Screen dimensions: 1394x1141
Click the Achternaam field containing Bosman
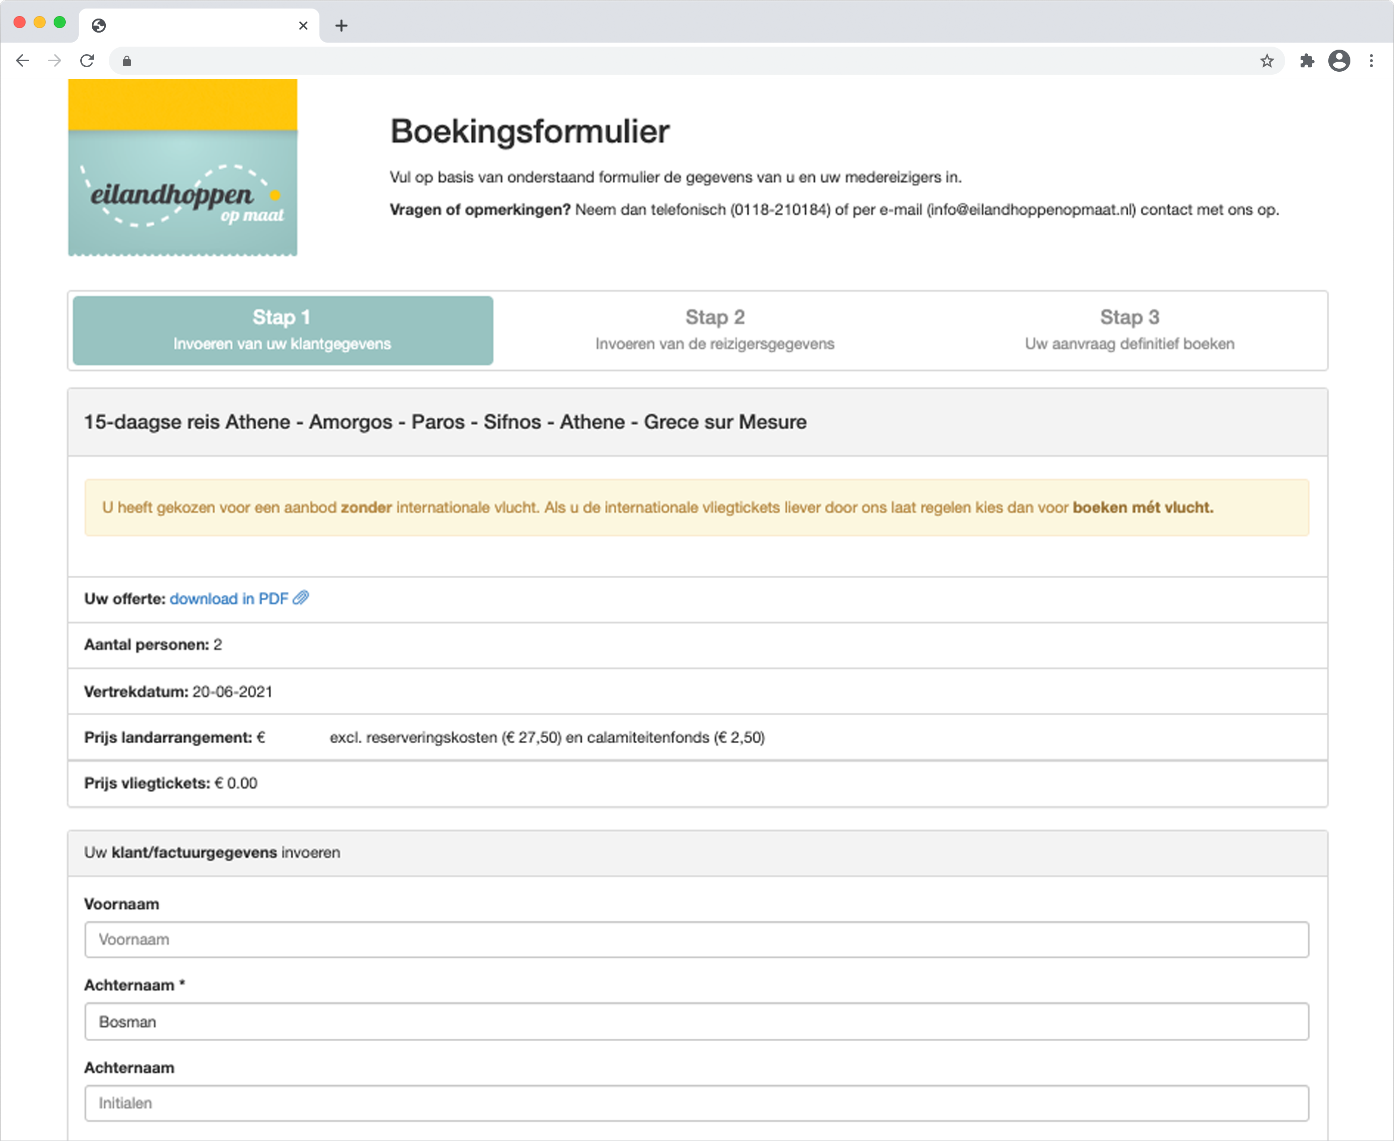pos(696,1021)
